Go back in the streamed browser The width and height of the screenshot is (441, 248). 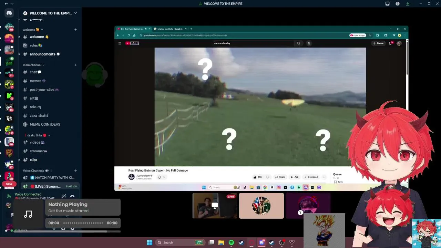point(118,35)
